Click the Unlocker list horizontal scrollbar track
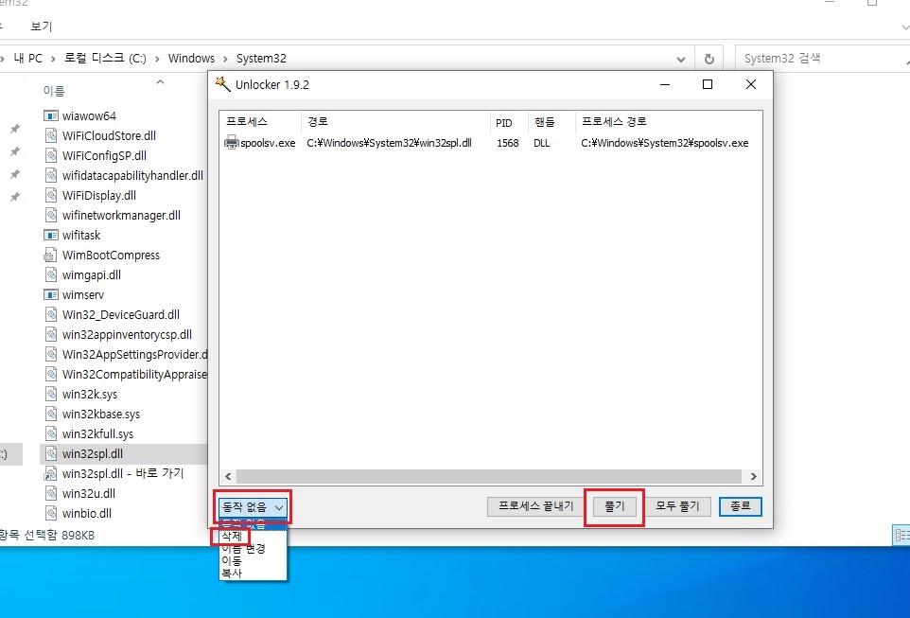910x618 pixels. (x=490, y=477)
